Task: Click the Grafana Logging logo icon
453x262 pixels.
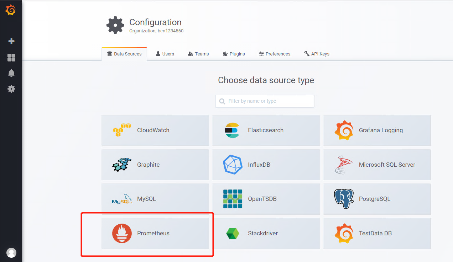Action: pos(344,130)
